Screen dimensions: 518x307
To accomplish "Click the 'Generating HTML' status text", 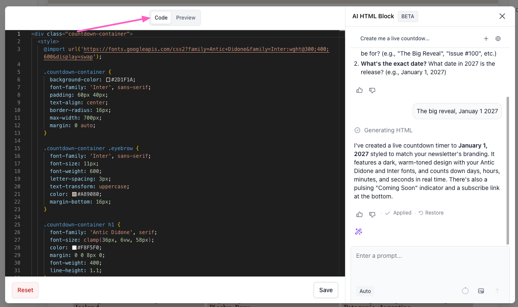I will pyautogui.click(x=388, y=130).
